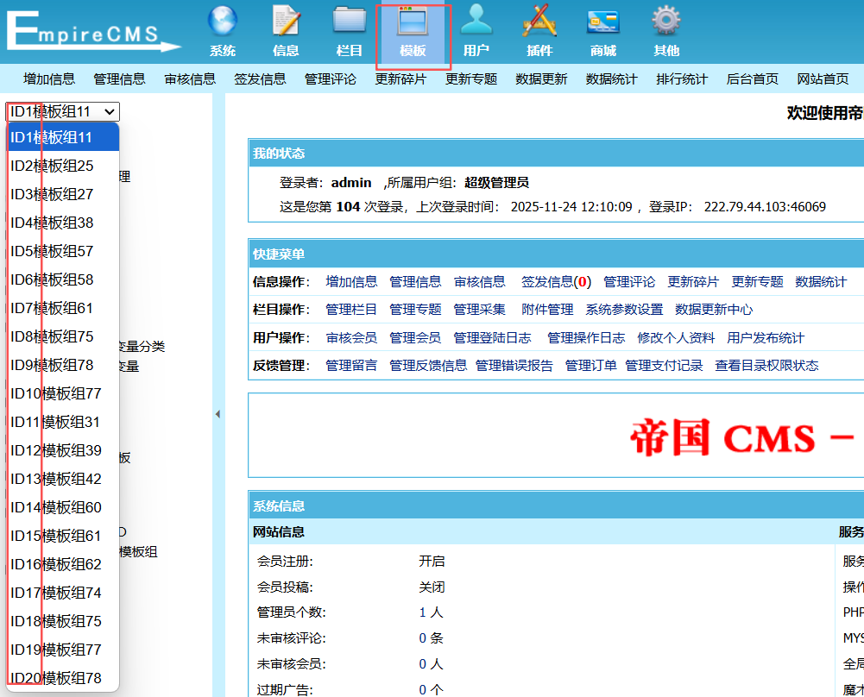
Task: Collapse the left sidebar with arrow handle
Action: [x=218, y=415]
